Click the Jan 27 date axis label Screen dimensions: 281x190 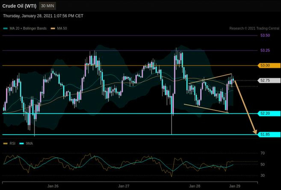pyautogui.click(x=124, y=186)
